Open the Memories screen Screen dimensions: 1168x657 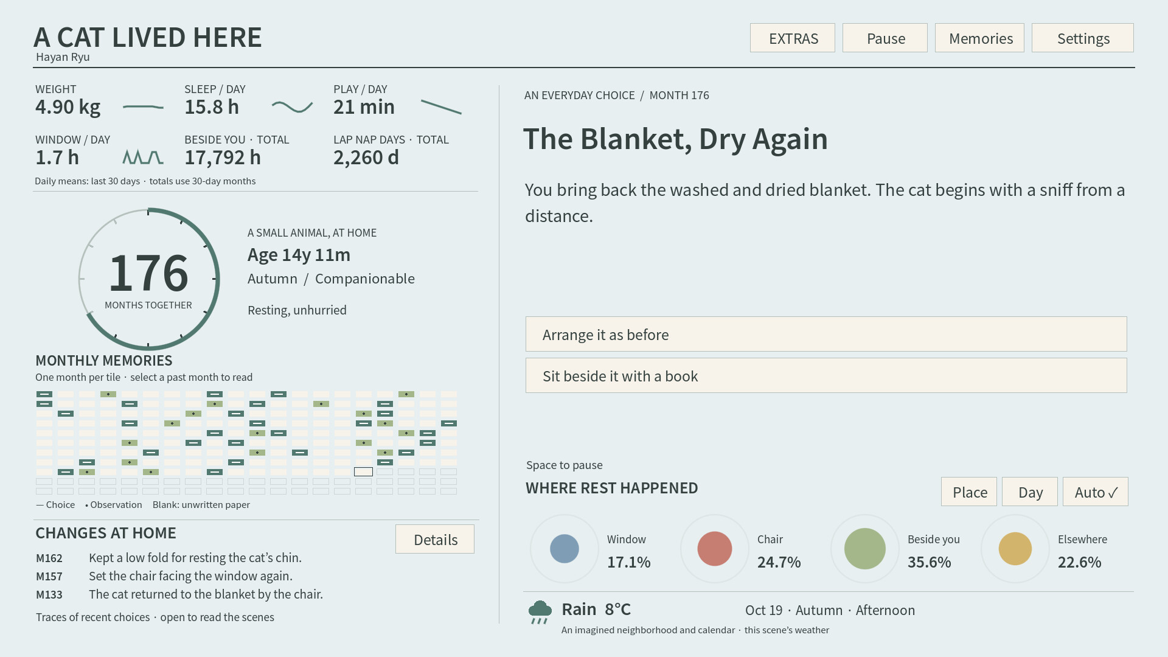979,38
